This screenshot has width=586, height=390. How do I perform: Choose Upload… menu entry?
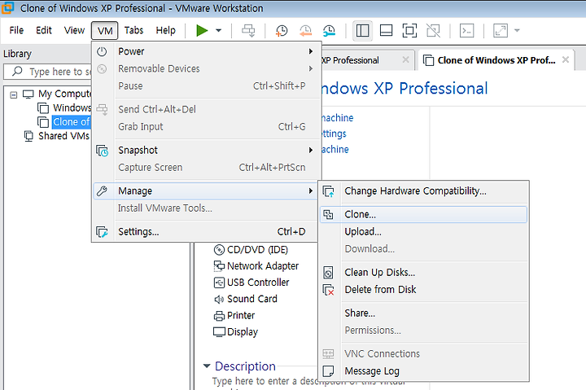(x=423, y=231)
